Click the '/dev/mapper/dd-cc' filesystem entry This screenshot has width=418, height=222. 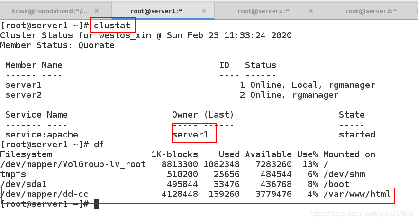tap(44, 194)
